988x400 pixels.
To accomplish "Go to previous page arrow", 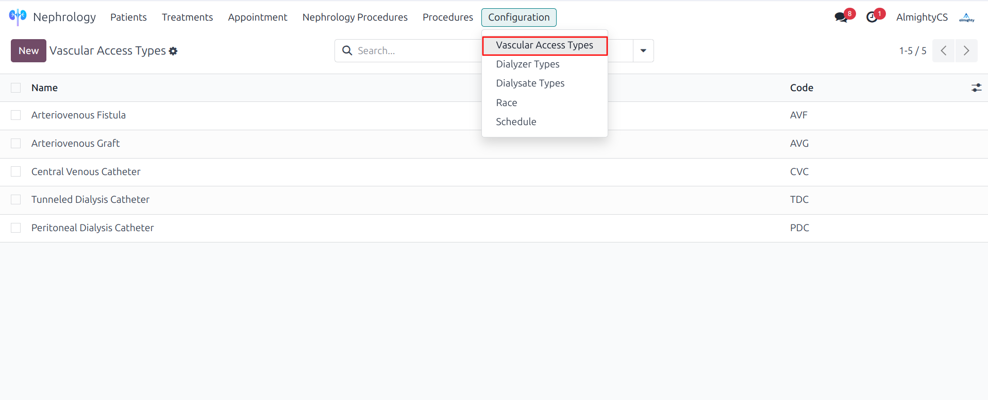I will 944,50.
